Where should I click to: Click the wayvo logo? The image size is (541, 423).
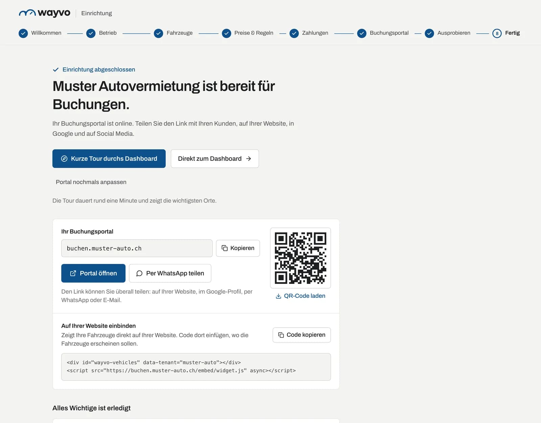[44, 13]
